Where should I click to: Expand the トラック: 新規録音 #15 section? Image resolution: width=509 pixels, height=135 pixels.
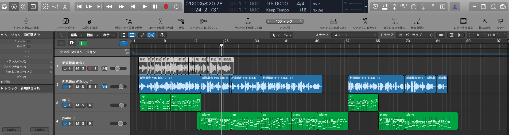(2, 88)
